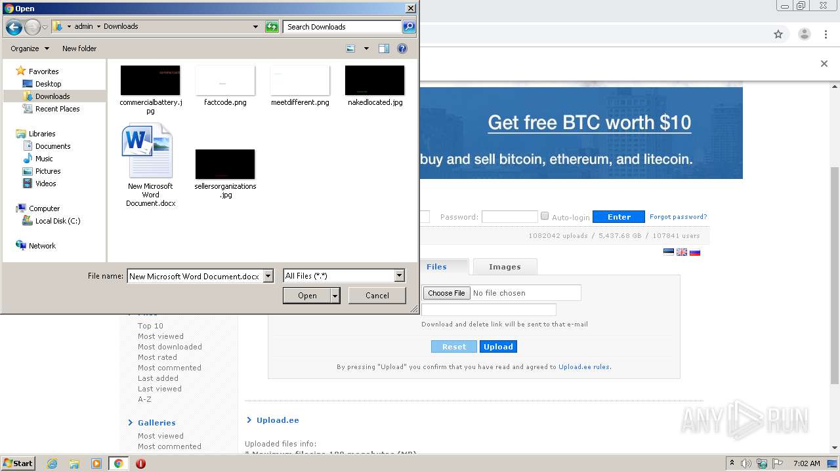Select the New Microsoft Word Document.docx file

tap(150, 165)
